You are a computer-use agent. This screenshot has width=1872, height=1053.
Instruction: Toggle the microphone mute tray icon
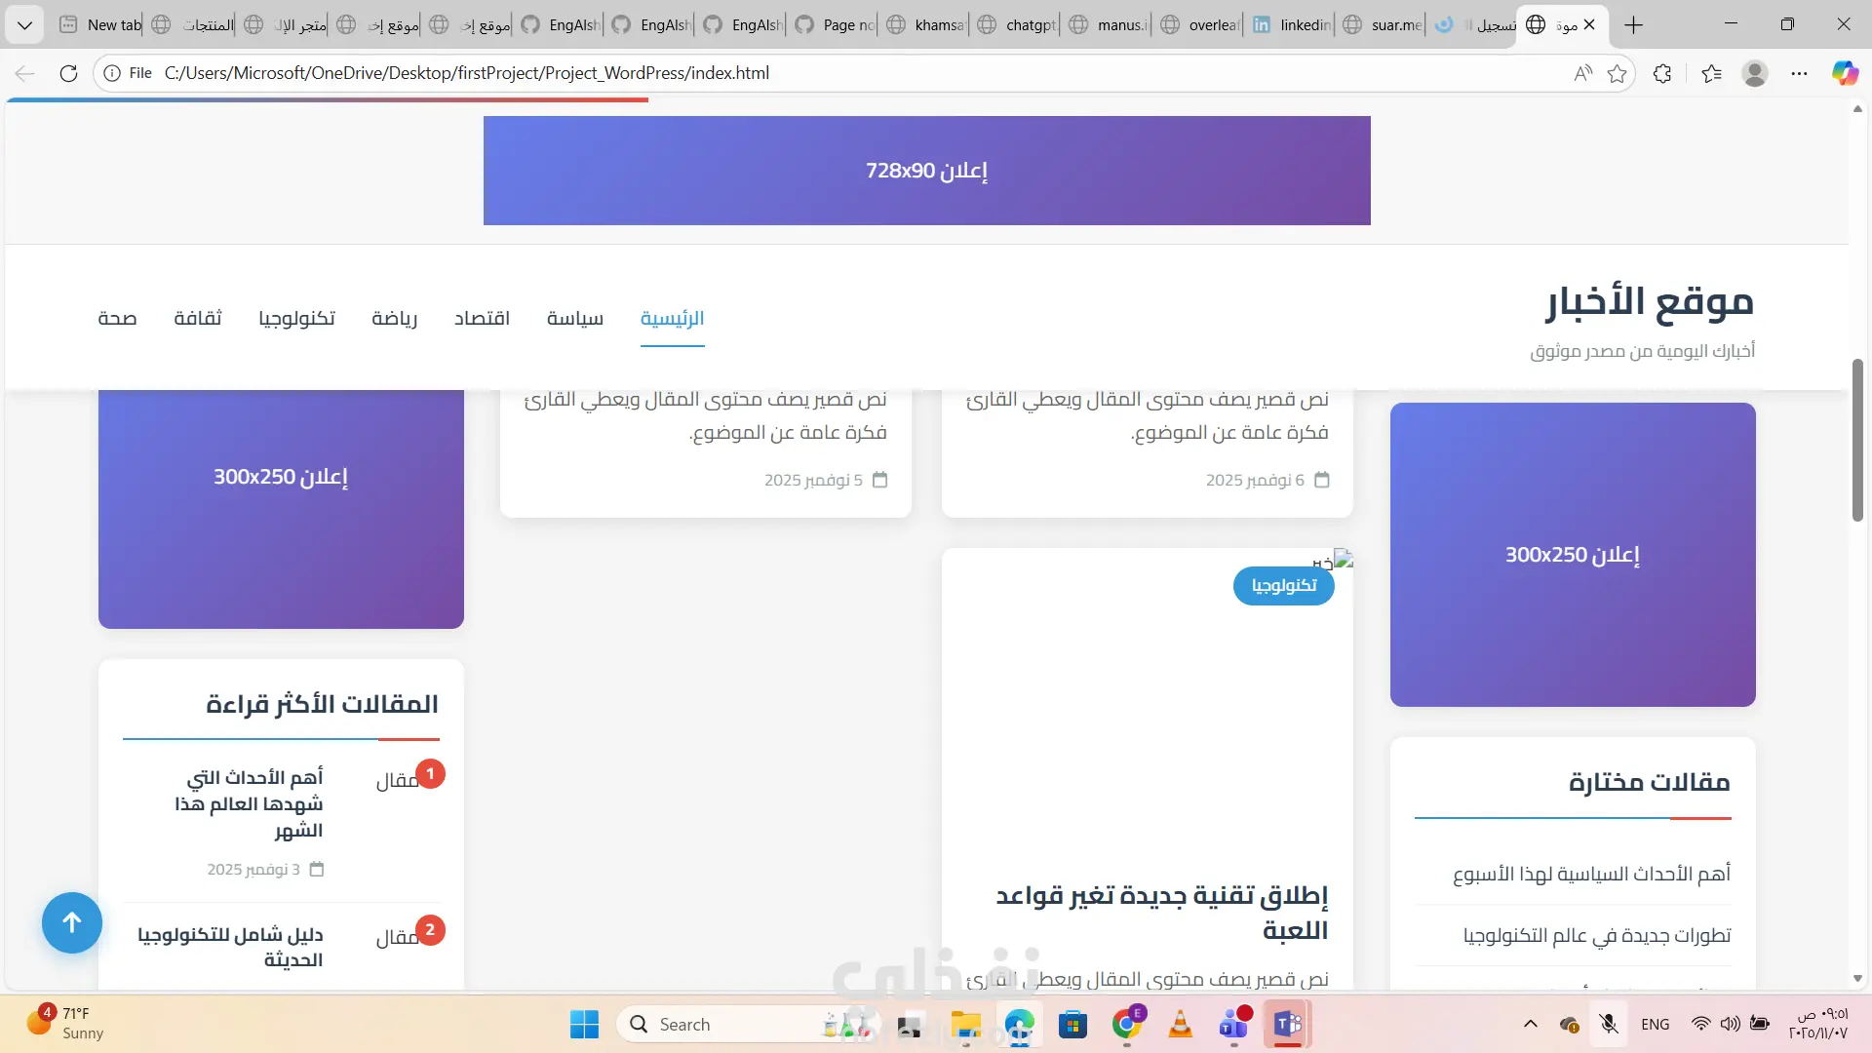point(1609,1024)
